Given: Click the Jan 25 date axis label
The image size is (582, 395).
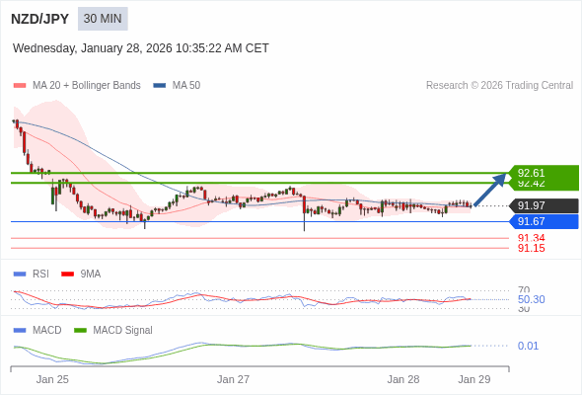Looking at the screenshot, I should (52, 379).
